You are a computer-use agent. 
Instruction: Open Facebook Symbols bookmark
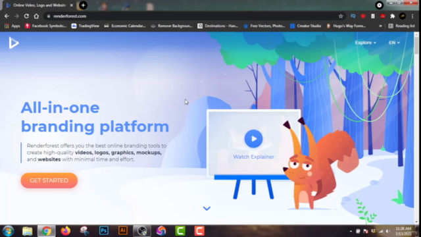tap(45, 26)
